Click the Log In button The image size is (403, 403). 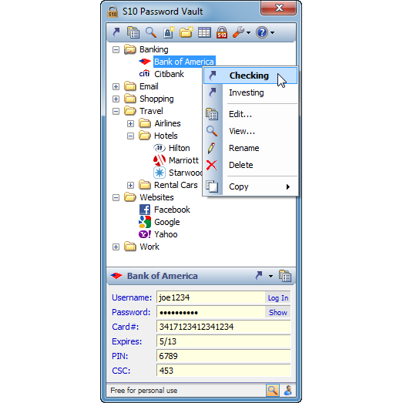click(x=278, y=298)
